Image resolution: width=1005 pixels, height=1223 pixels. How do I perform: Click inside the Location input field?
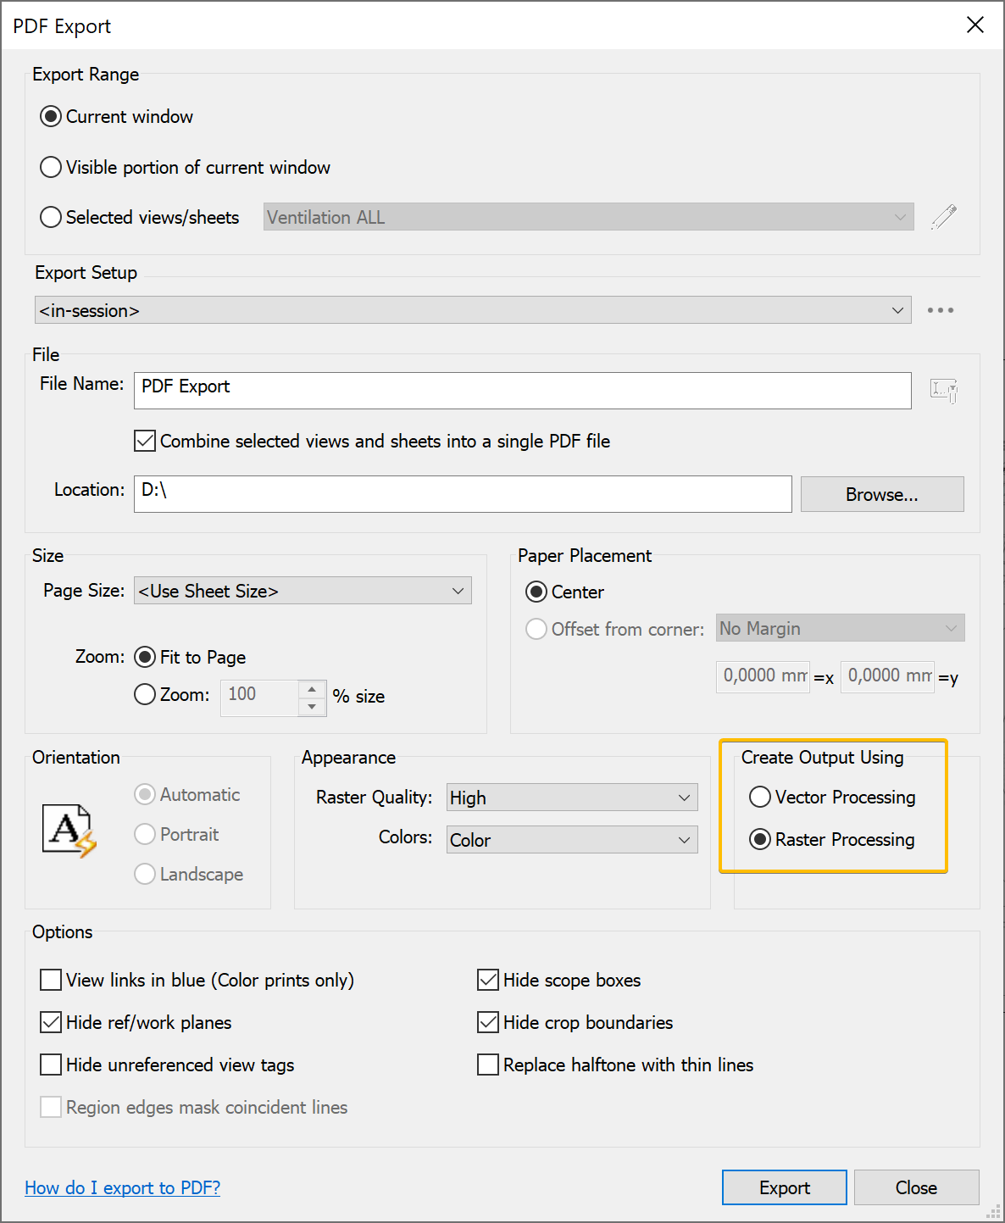462,494
